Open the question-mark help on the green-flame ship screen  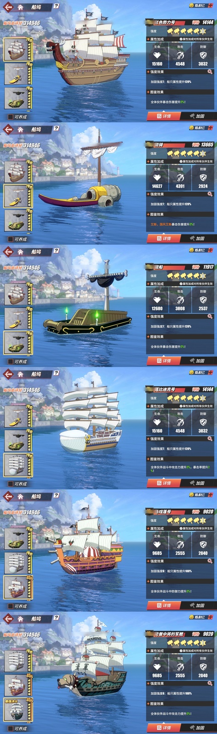pyautogui.click(x=56, y=251)
